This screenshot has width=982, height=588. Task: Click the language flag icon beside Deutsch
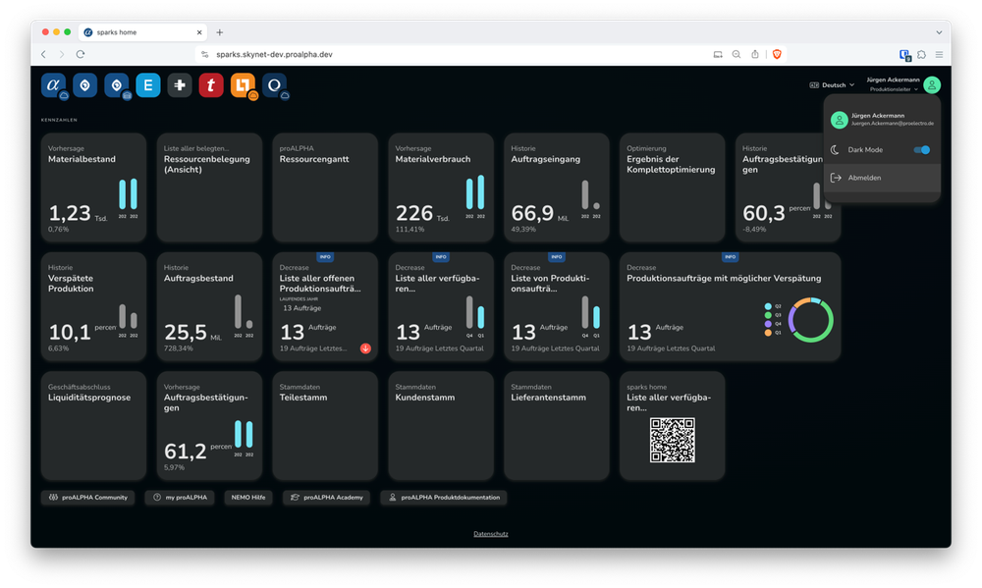click(814, 85)
